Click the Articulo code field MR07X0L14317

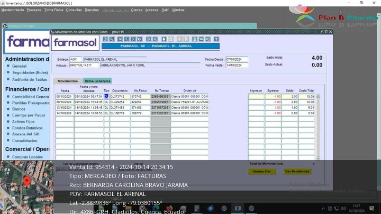(x=84, y=66)
